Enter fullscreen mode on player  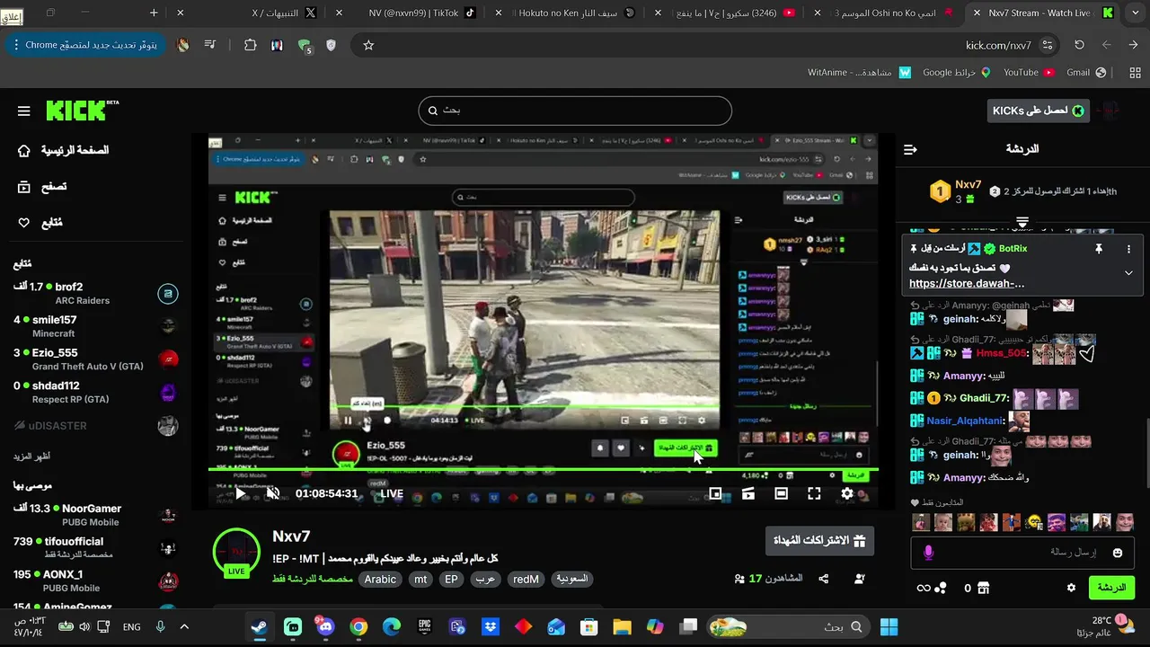click(x=814, y=493)
